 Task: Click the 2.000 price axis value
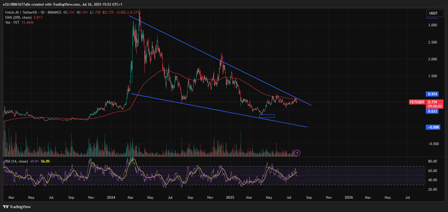pos(433,59)
